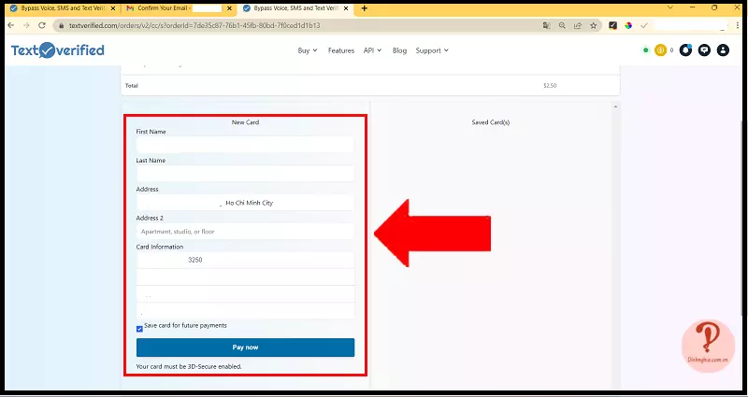
Task: Click the card number field ending 3250
Action: click(x=245, y=261)
